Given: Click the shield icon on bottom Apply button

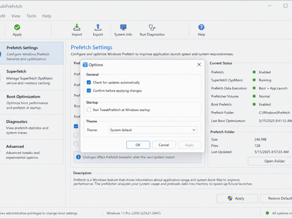Looking at the screenshot, I should [x=230, y=198].
